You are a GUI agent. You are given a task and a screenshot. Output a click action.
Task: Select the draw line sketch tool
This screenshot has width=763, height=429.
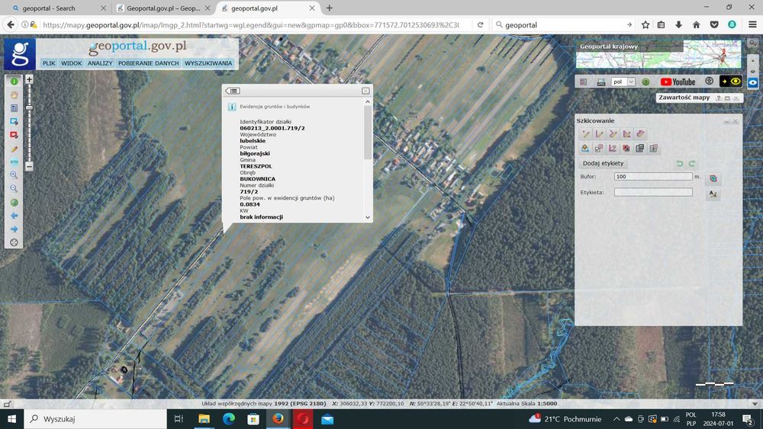pos(599,133)
